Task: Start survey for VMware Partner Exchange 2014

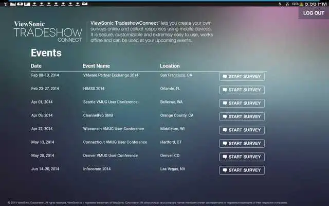Action: (x=242, y=77)
